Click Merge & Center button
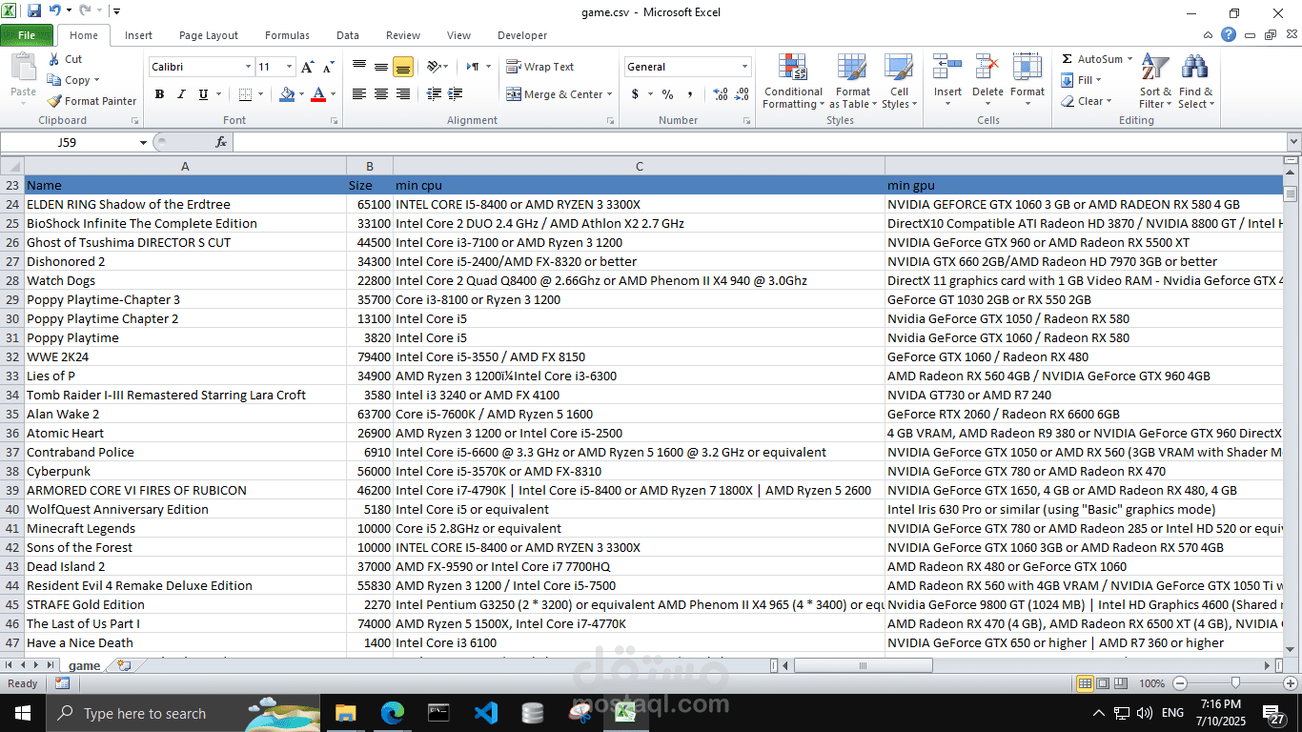The height and width of the screenshot is (732, 1302). point(555,94)
